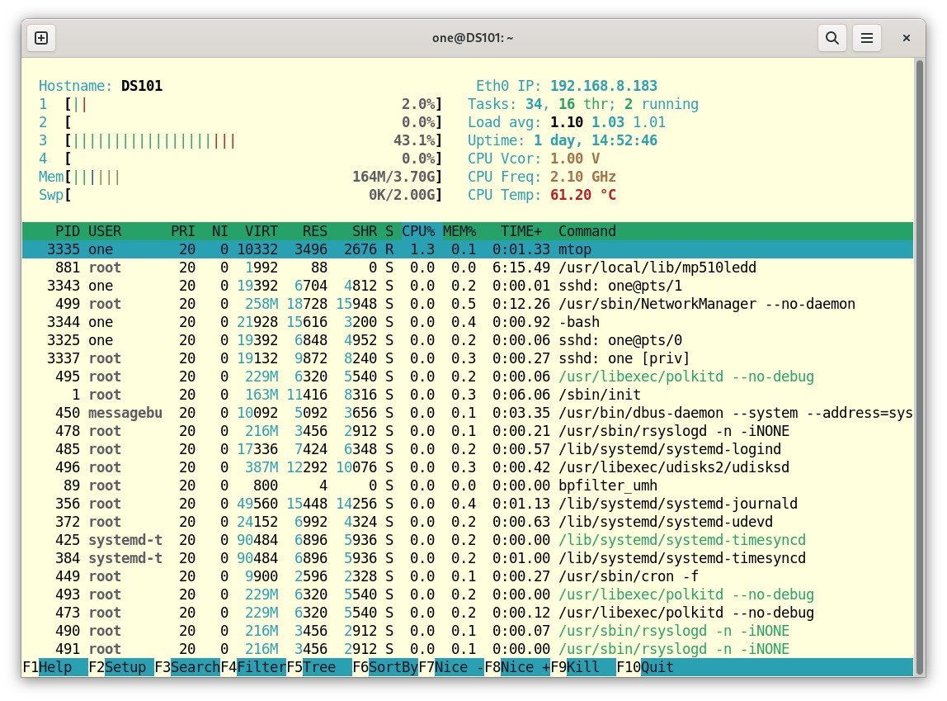Click the CPU Freq 2.10 GHz value
Screen dimensions: 947x701
pos(583,177)
